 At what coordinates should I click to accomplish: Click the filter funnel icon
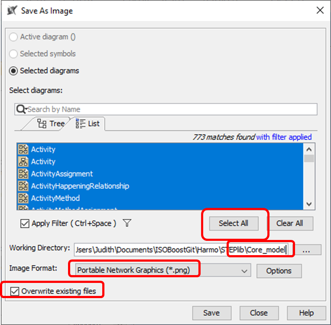(x=127, y=223)
